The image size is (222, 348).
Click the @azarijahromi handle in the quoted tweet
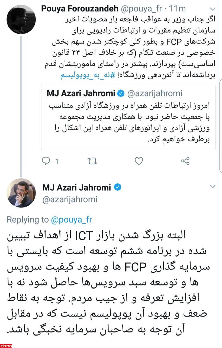pos(155,94)
